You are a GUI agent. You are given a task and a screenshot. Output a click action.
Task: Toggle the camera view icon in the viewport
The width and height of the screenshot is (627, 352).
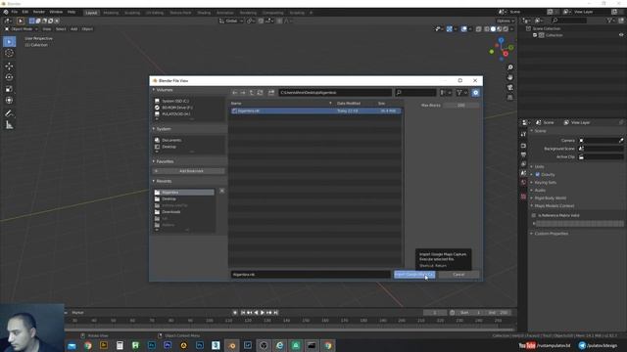509,87
